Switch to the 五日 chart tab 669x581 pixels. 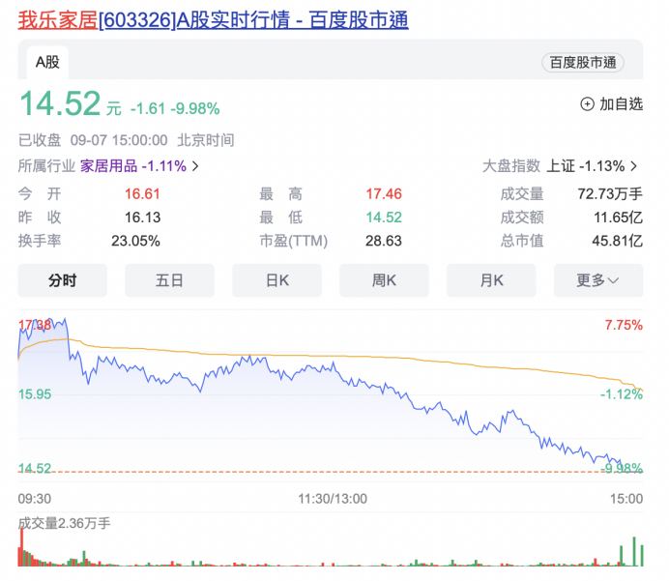(x=169, y=280)
